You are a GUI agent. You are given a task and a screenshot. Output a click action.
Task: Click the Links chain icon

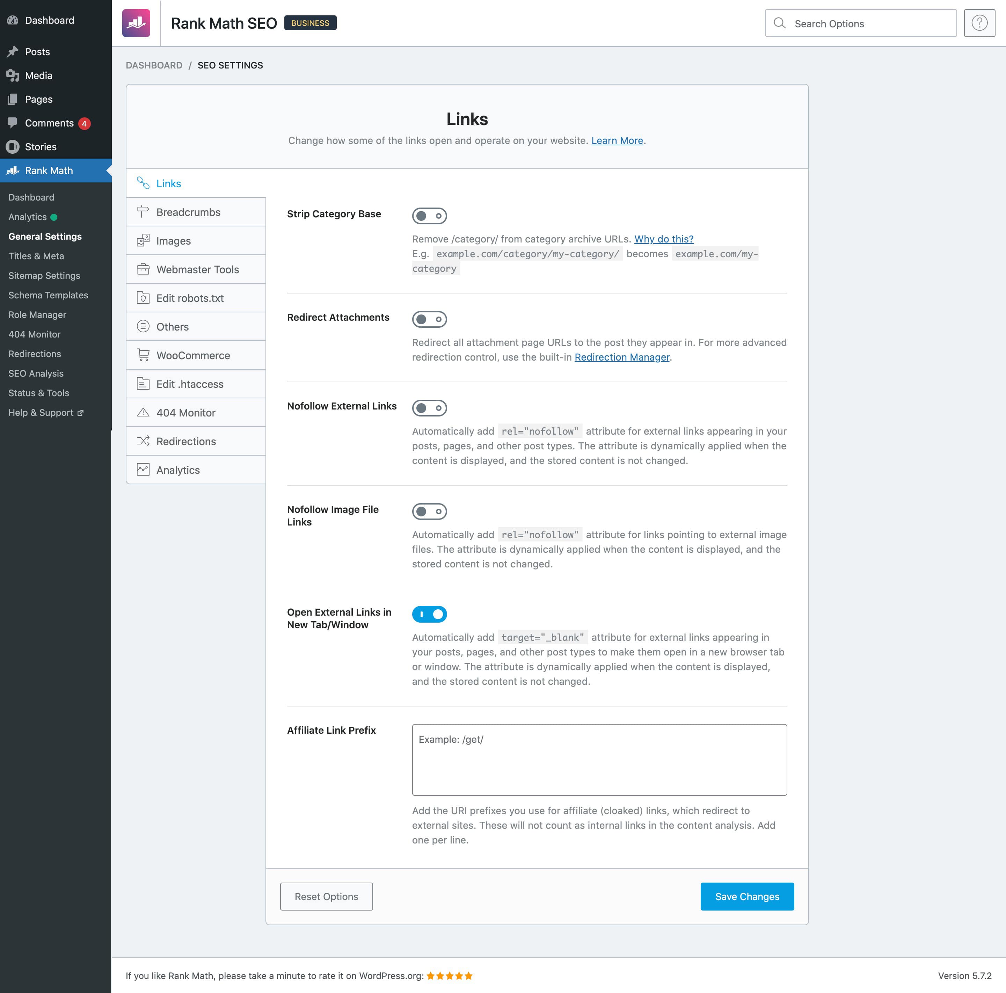pyautogui.click(x=143, y=183)
